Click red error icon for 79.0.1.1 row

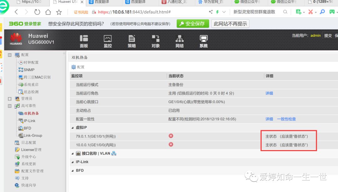click(x=171, y=136)
